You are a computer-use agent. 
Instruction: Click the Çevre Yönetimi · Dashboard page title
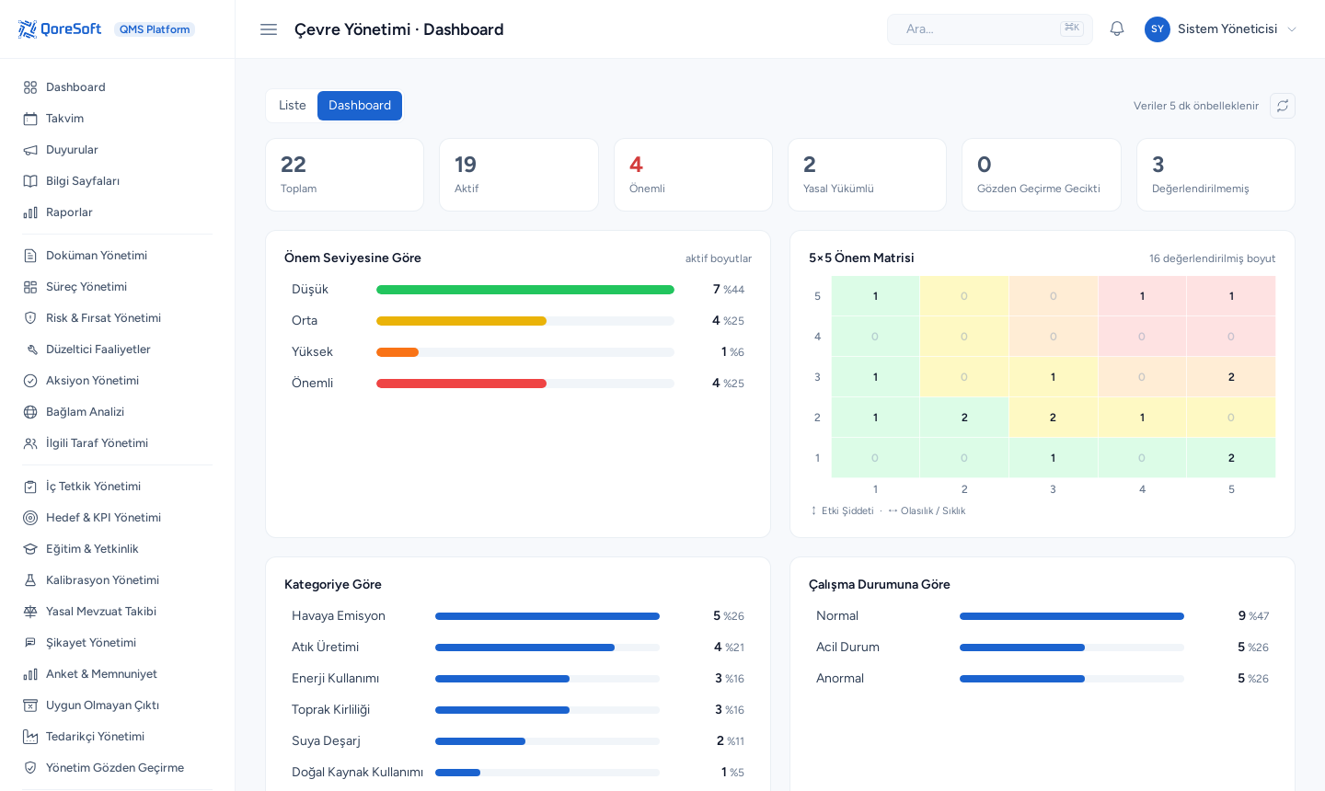coord(399,29)
